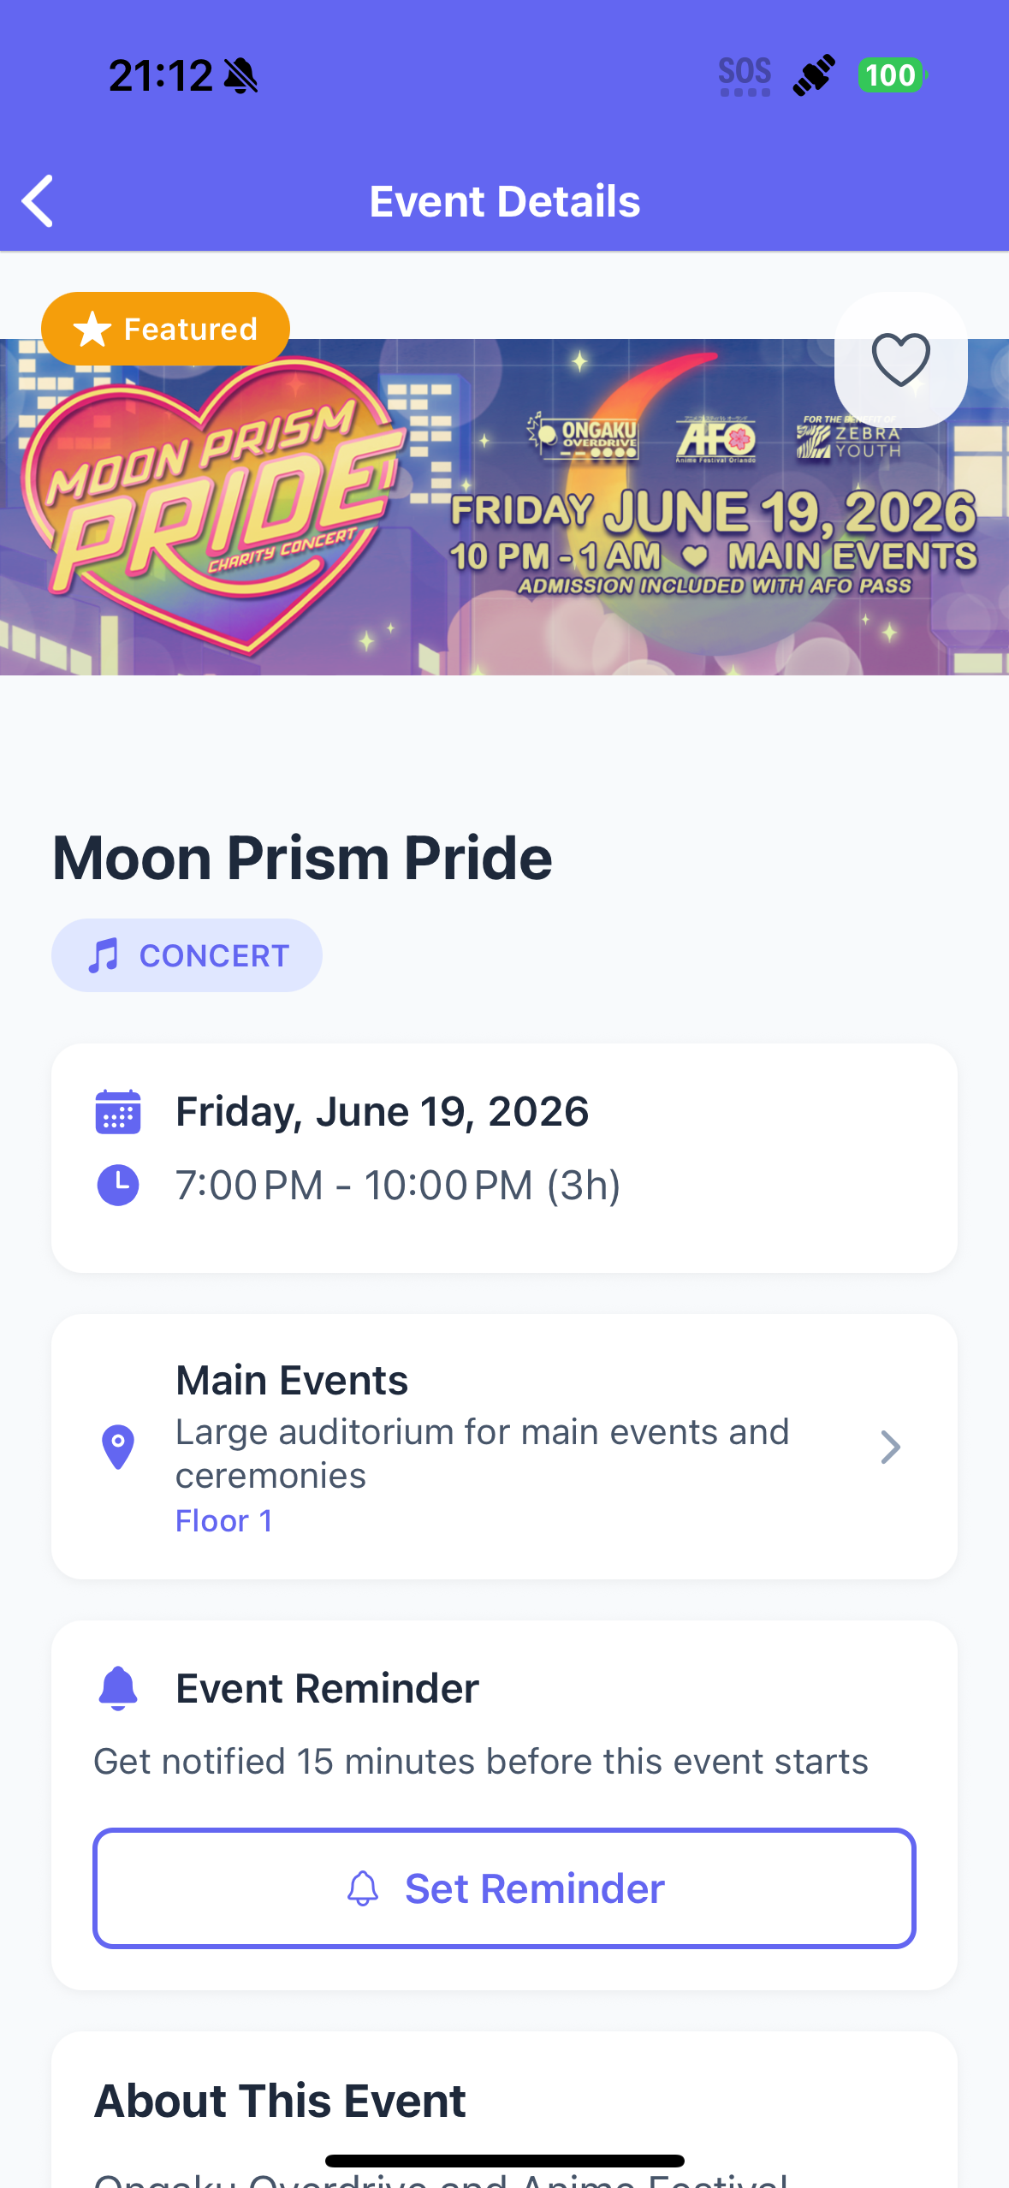Tap the clock icon beside time

click(x=118, y=1185)
